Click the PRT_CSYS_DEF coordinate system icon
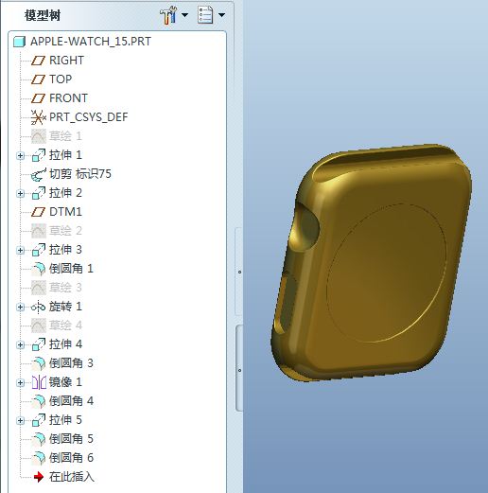The image size is (488, 493). coord(38,117)
